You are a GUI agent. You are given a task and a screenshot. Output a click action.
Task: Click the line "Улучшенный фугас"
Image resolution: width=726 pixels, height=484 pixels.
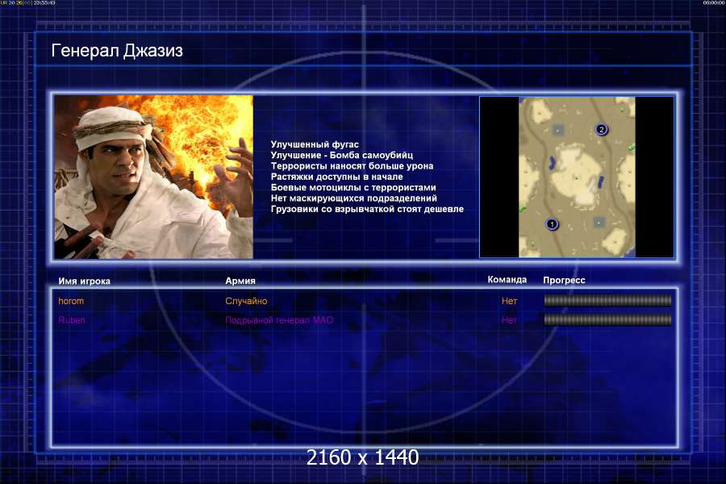tap(315, 144)
